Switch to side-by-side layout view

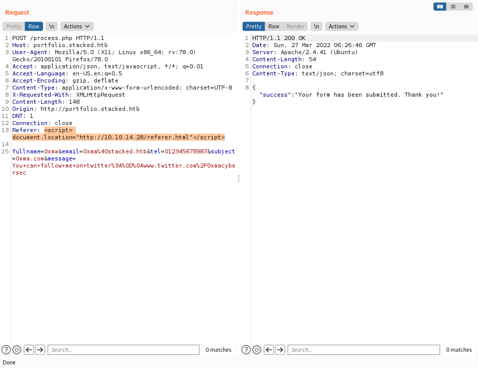click(x=440, y=7)
